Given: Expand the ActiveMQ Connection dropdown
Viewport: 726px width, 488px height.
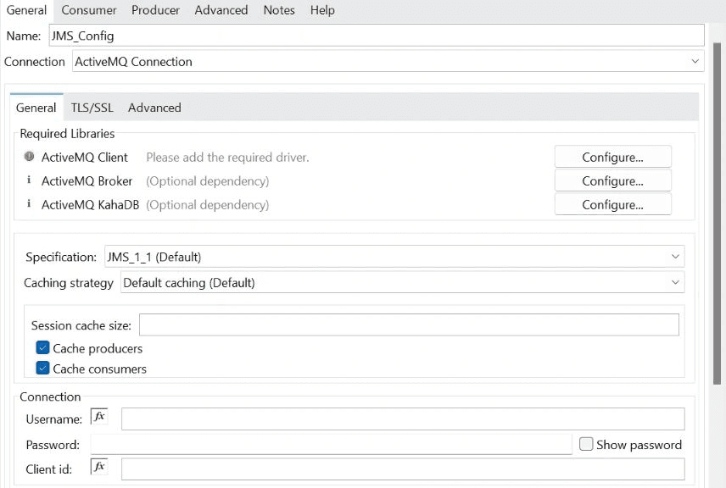Looking at the screenshot, I should click(x=695, y=61).
